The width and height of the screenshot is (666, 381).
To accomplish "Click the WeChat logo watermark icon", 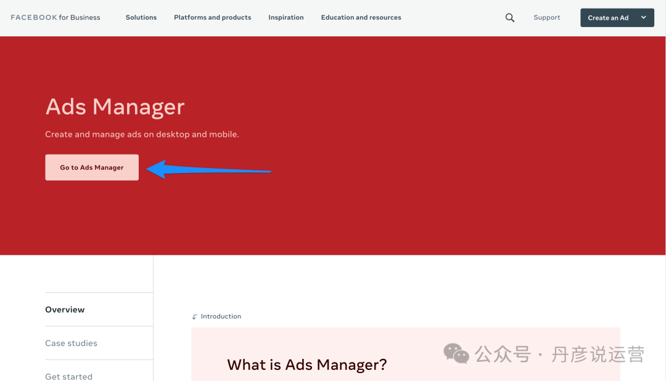I will point(456,353).
